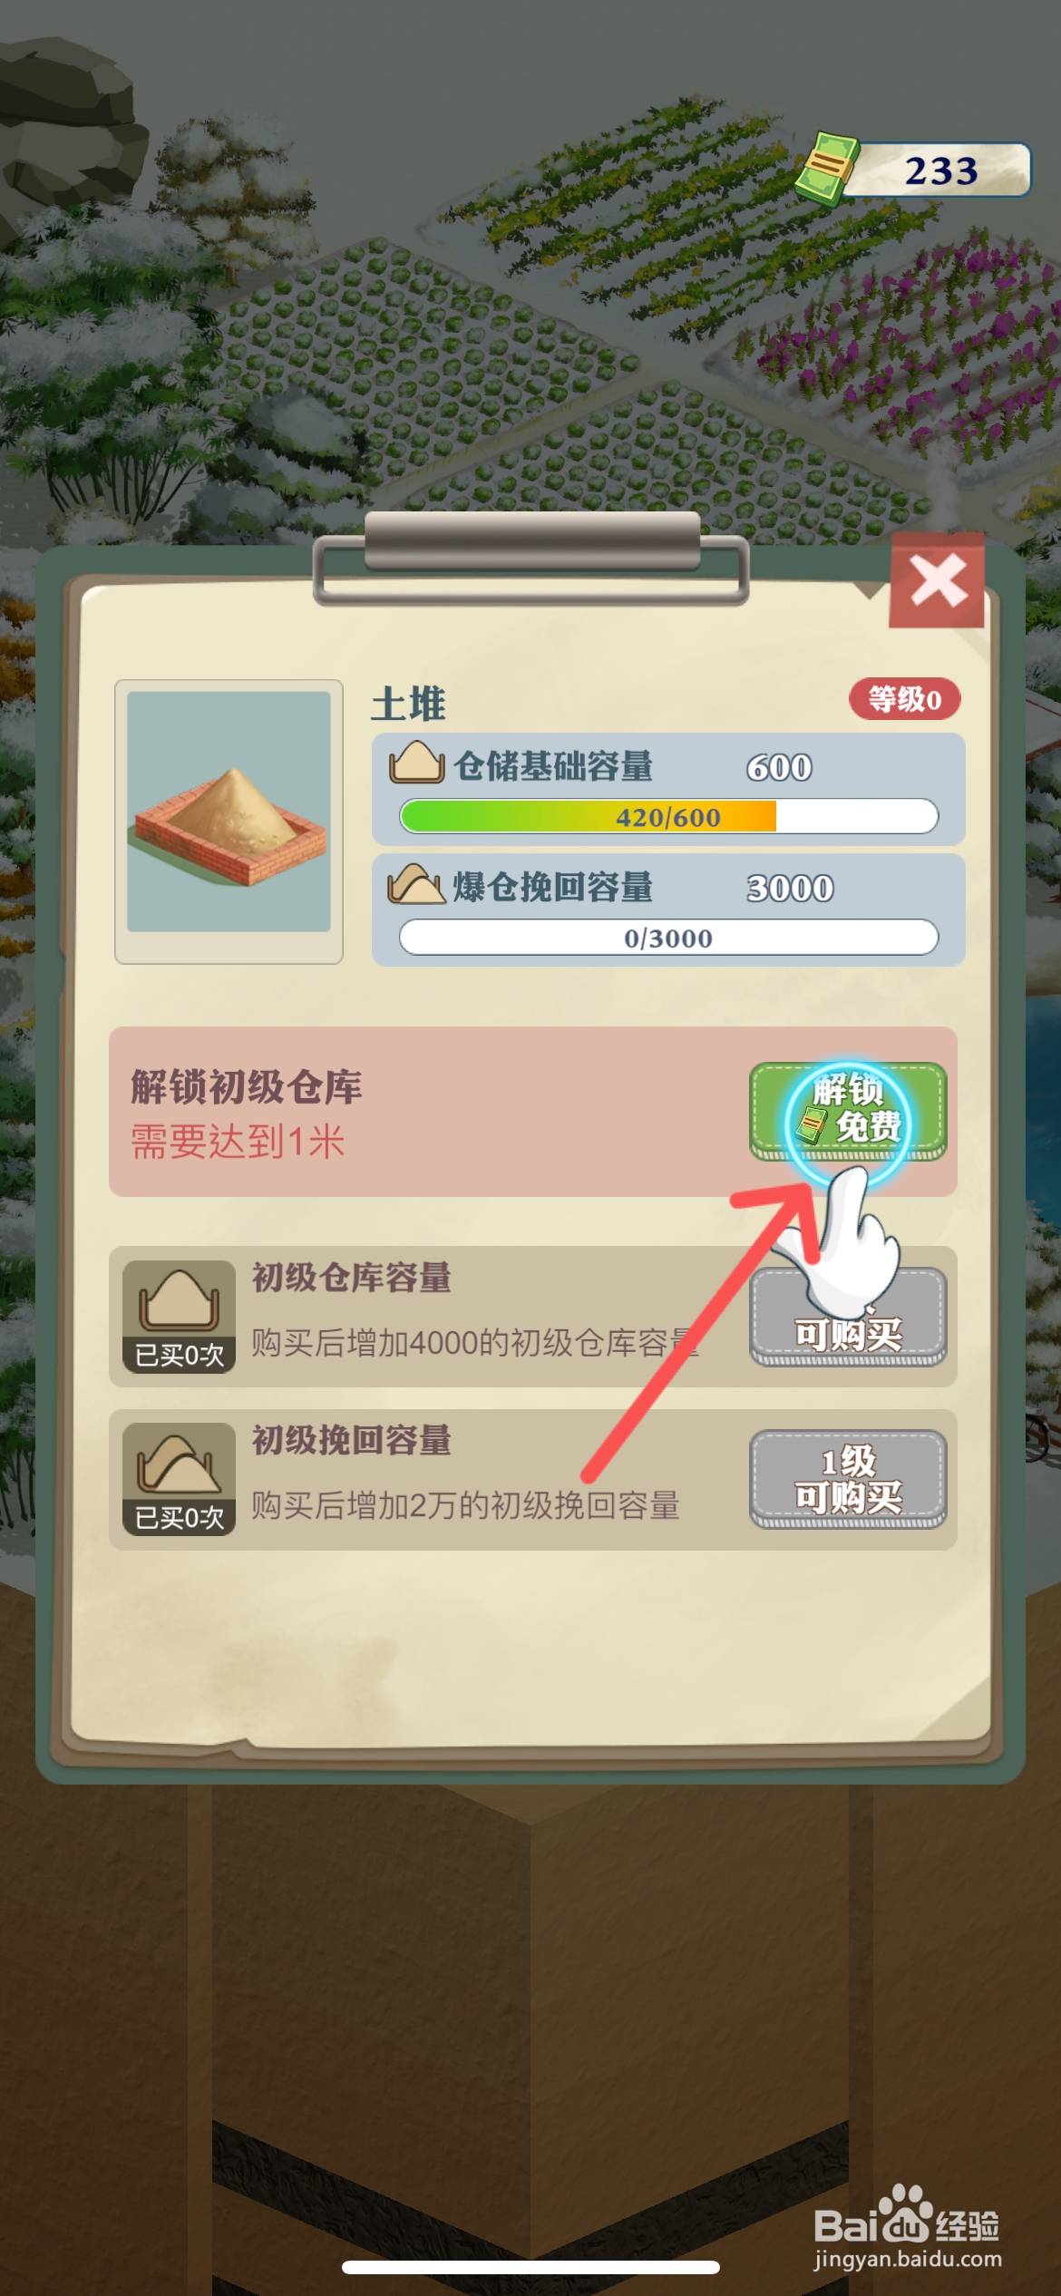Tap 初级仓库容量 icon showing 已买0次

[180, 1317]
